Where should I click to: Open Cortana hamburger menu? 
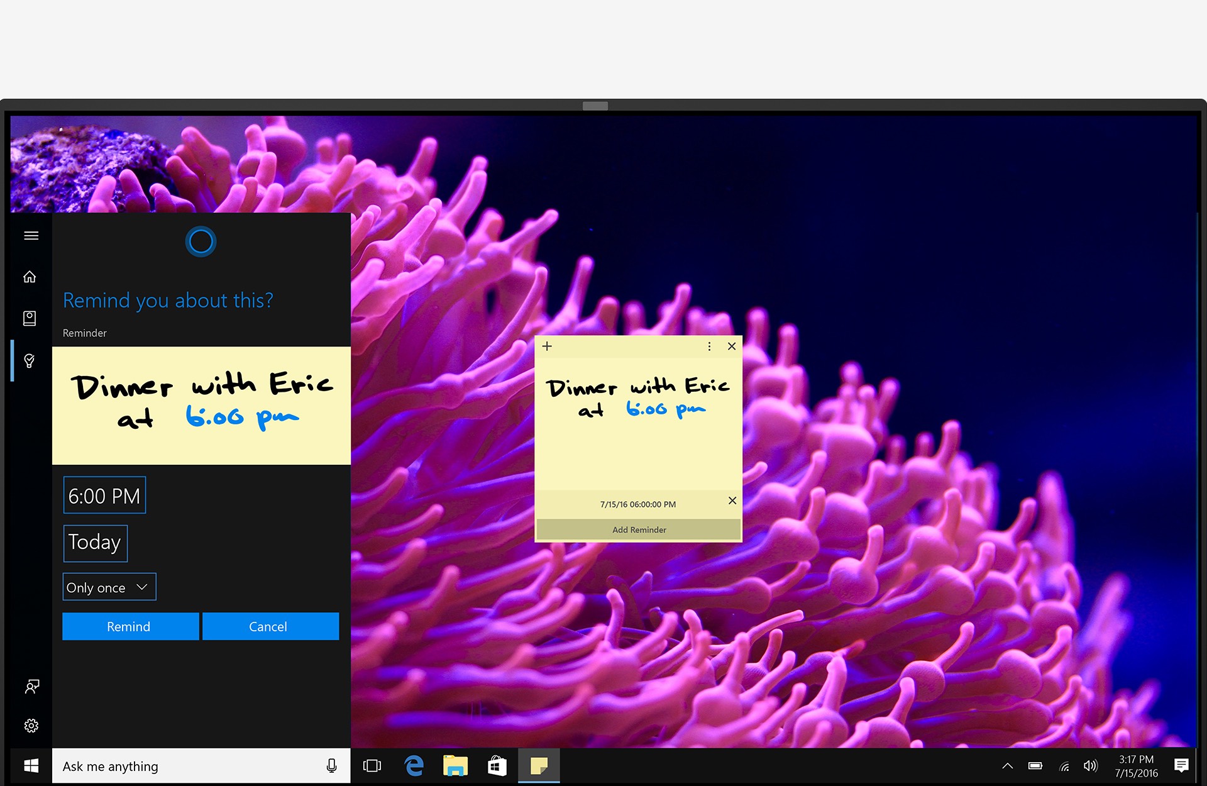[31, 236]
